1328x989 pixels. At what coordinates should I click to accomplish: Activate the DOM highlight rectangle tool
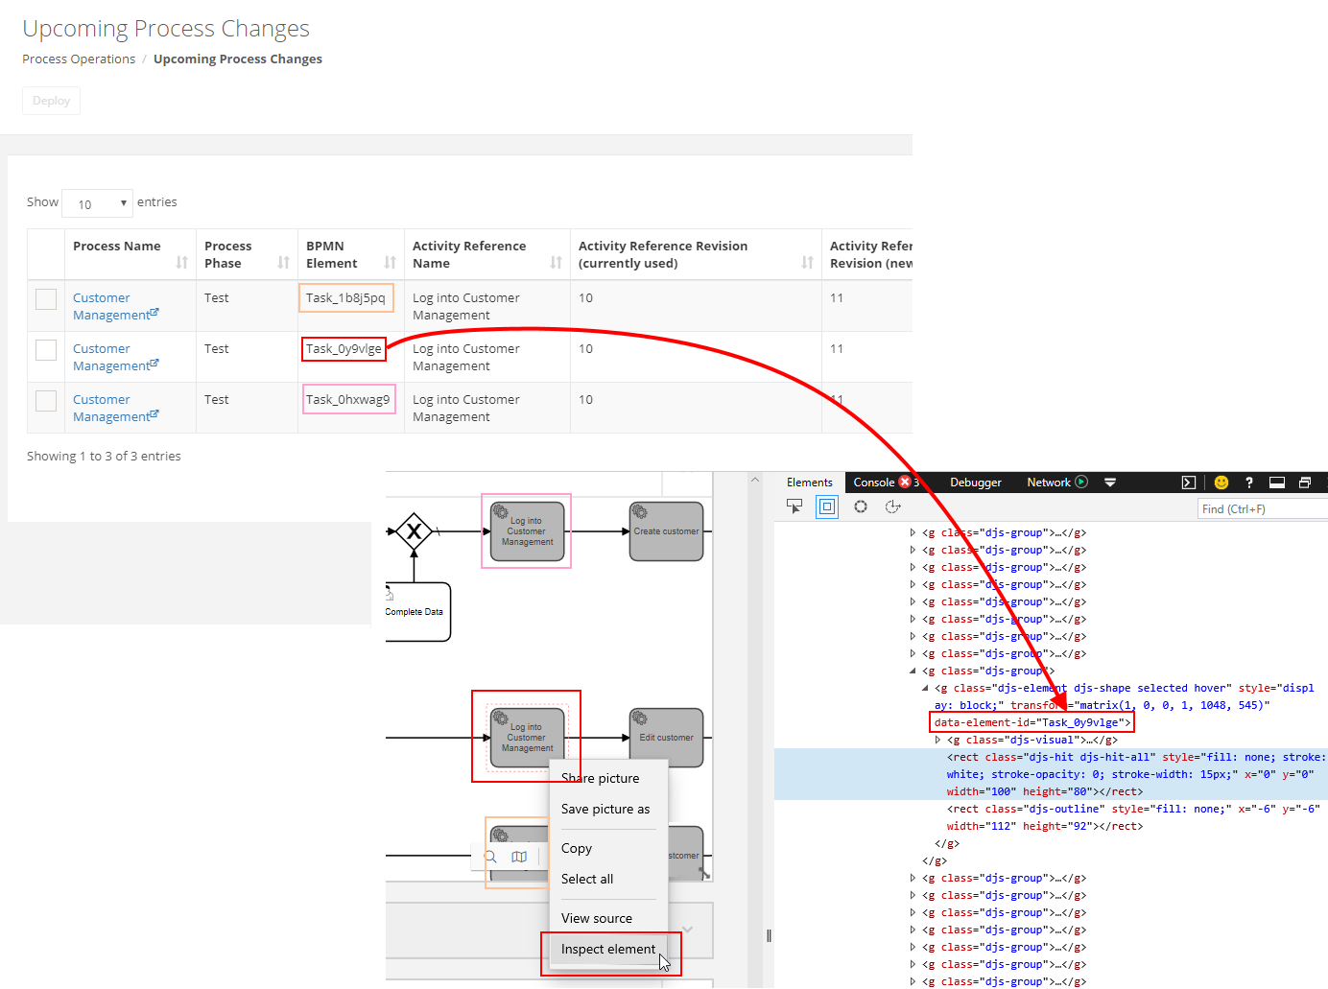point(826,506)
